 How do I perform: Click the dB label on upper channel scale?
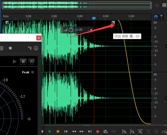tap(155, 22)
